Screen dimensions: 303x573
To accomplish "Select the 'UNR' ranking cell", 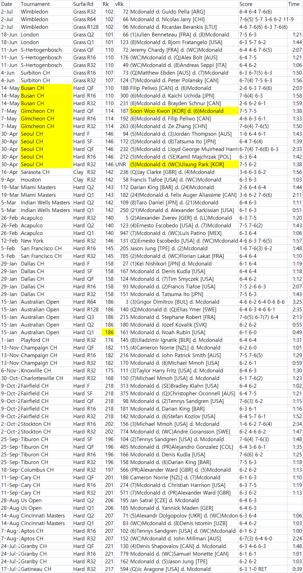I will [x=122, y=164].
